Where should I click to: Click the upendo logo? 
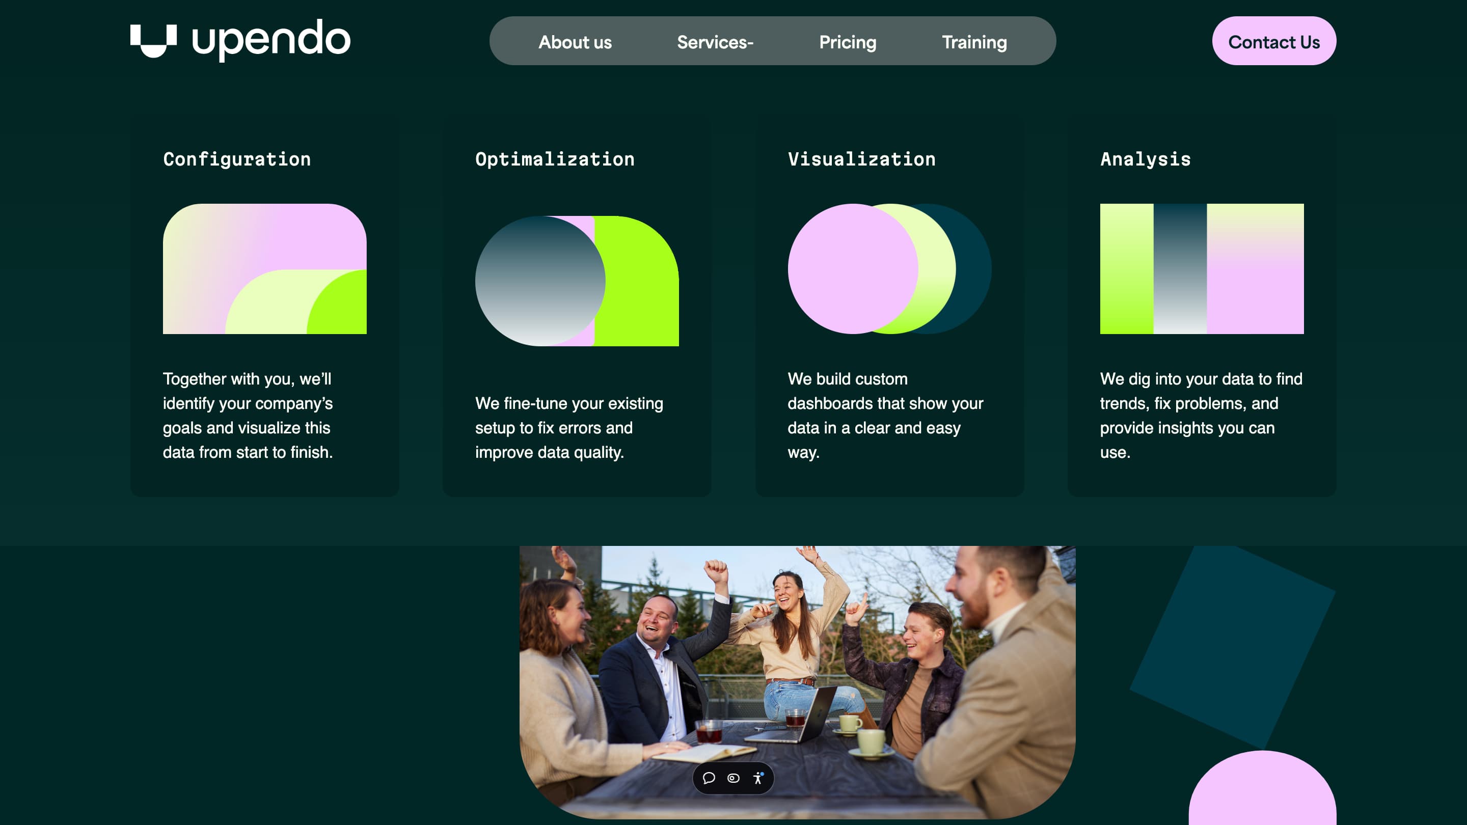240,40
